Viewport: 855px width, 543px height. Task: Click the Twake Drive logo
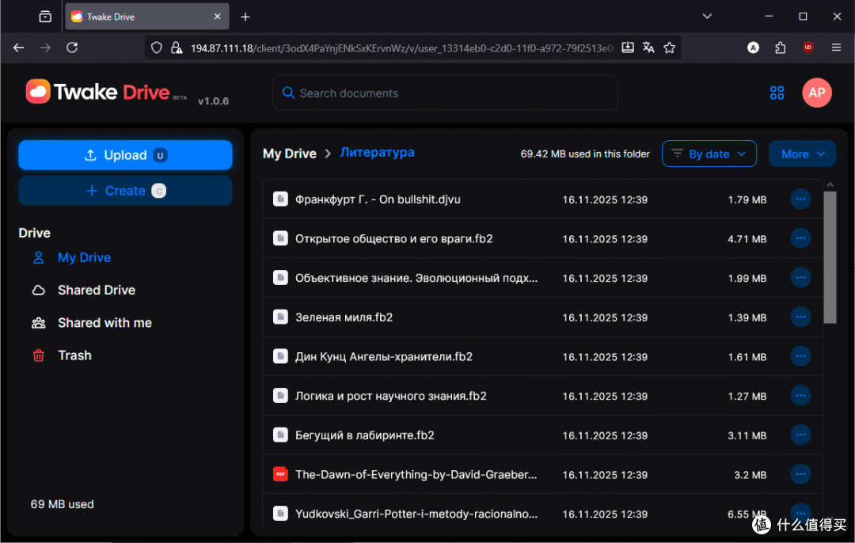[x=98, y=92]
